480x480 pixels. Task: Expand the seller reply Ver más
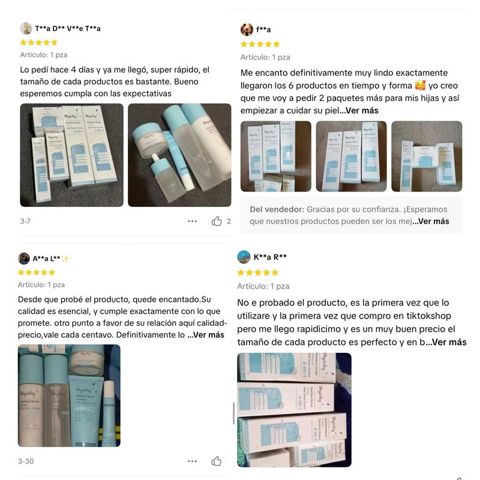tap(431, 221)
